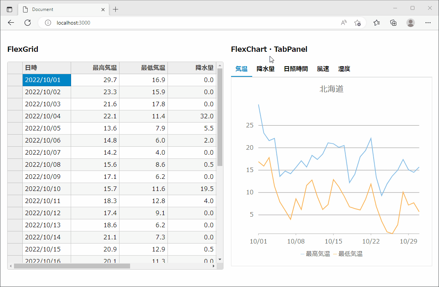Switch to the 気温 tab

(x=241, y=69)
